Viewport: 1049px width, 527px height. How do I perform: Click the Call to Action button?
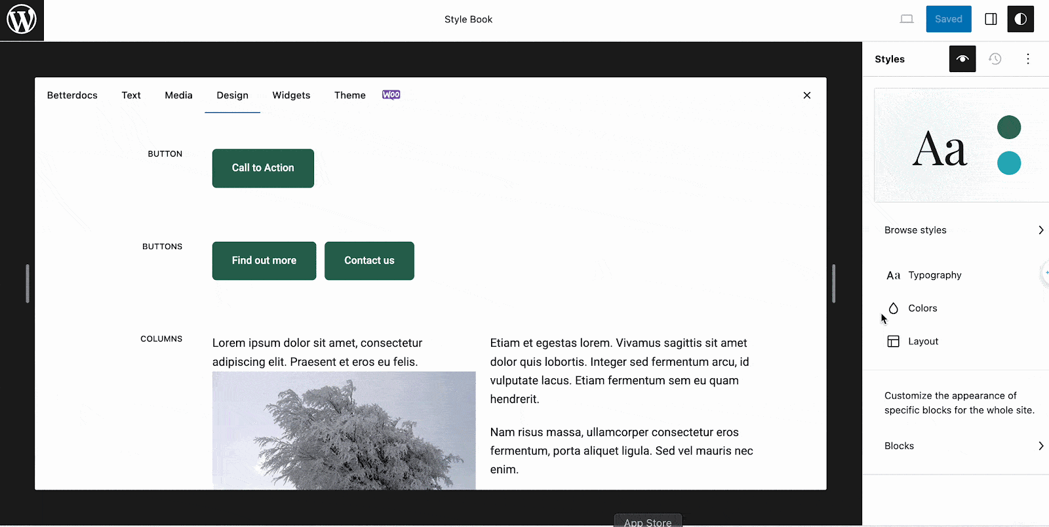point(263,168)
